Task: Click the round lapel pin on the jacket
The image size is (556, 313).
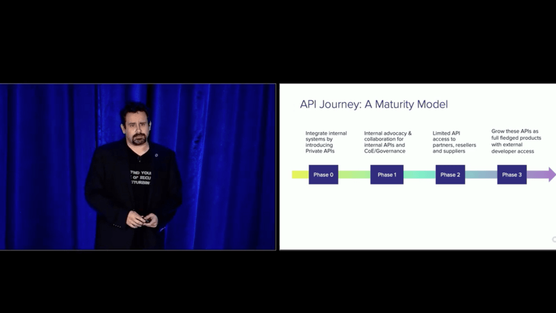Action: tap(158, 154)
